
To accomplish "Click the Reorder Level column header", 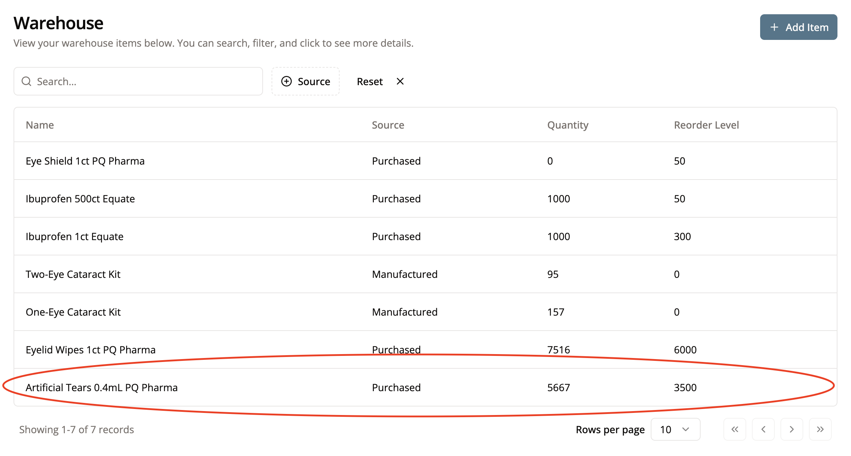I will tap(706, 125).
